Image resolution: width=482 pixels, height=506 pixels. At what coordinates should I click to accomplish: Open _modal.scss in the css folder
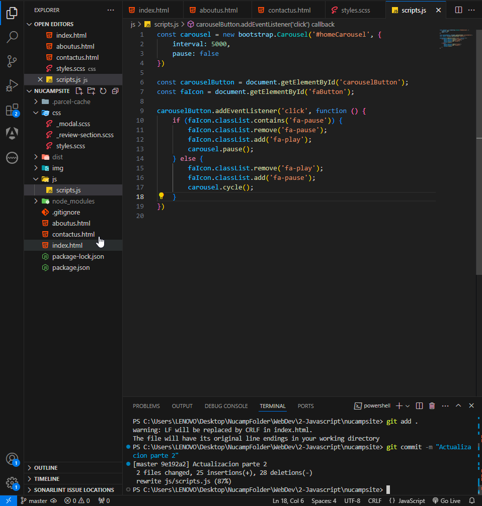click(x=73, y=124)
